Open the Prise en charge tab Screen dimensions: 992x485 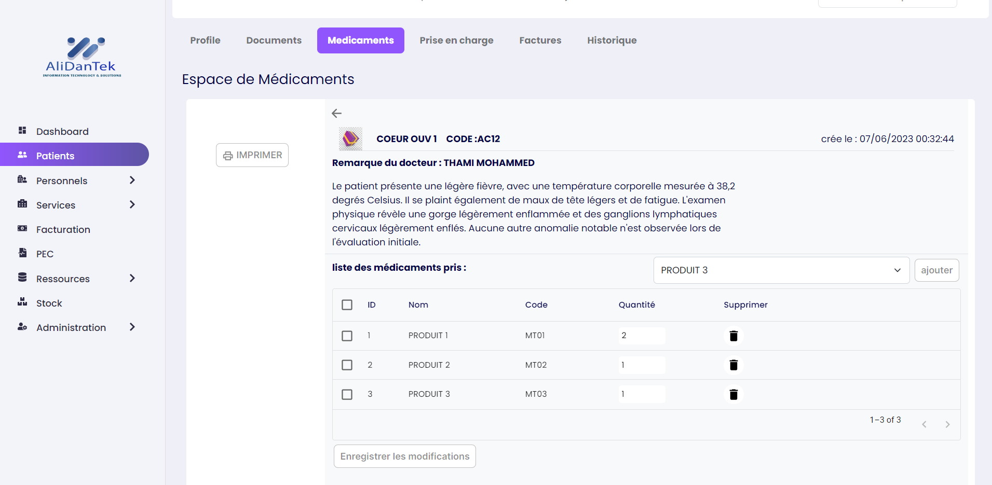point(456,40)
